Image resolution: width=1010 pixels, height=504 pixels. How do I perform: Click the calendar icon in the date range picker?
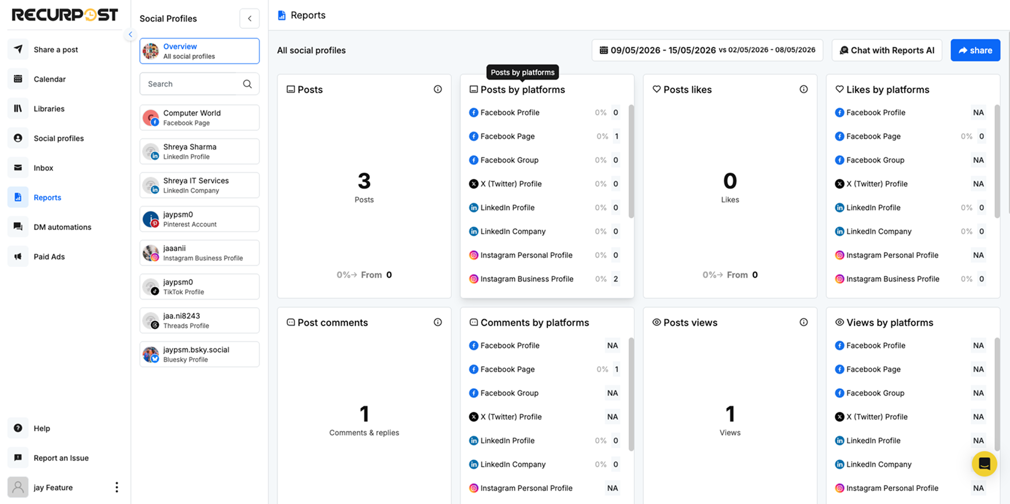603,50
